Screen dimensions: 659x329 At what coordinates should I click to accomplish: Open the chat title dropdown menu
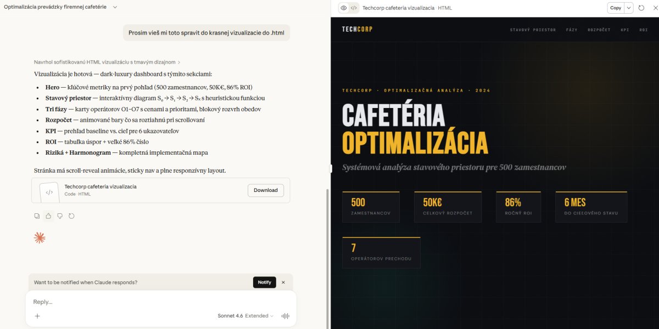click(115, 7)
